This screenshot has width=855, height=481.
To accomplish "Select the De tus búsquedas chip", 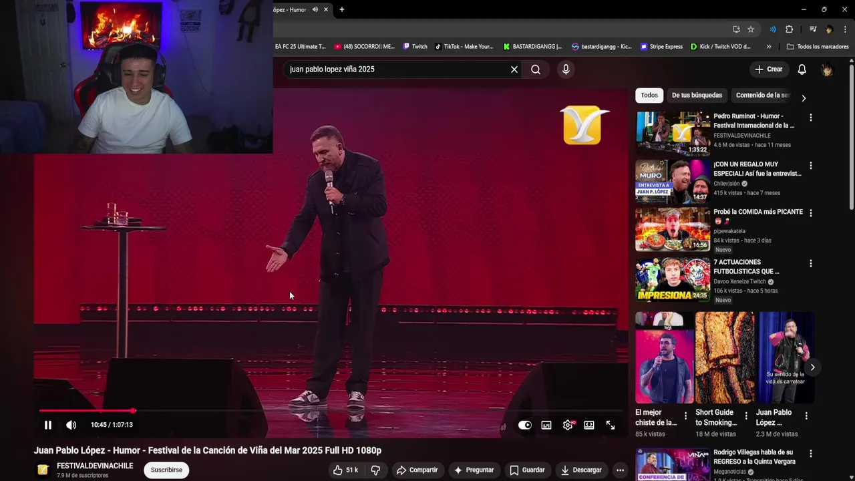I will tap(697, 96).
